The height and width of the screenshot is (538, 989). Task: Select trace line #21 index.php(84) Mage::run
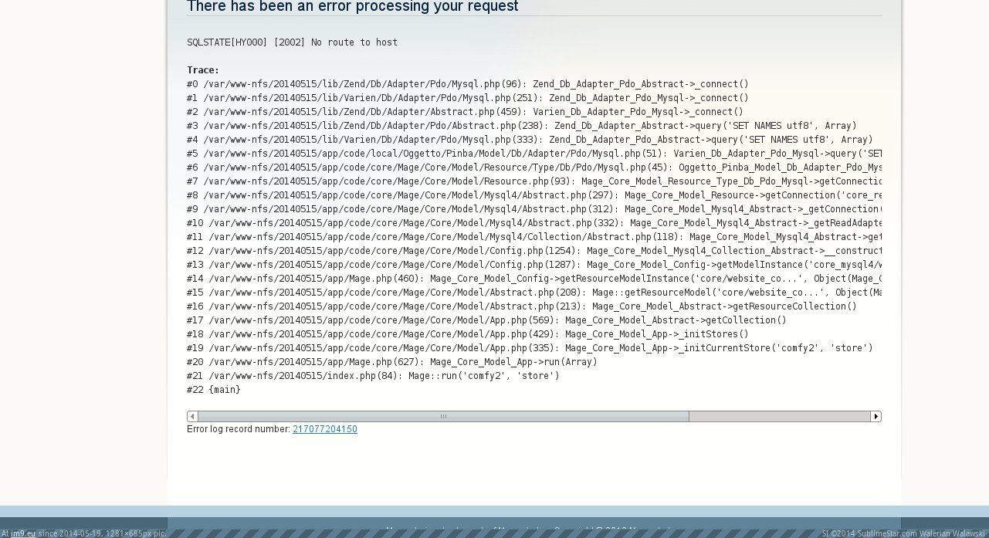(373, 376)
